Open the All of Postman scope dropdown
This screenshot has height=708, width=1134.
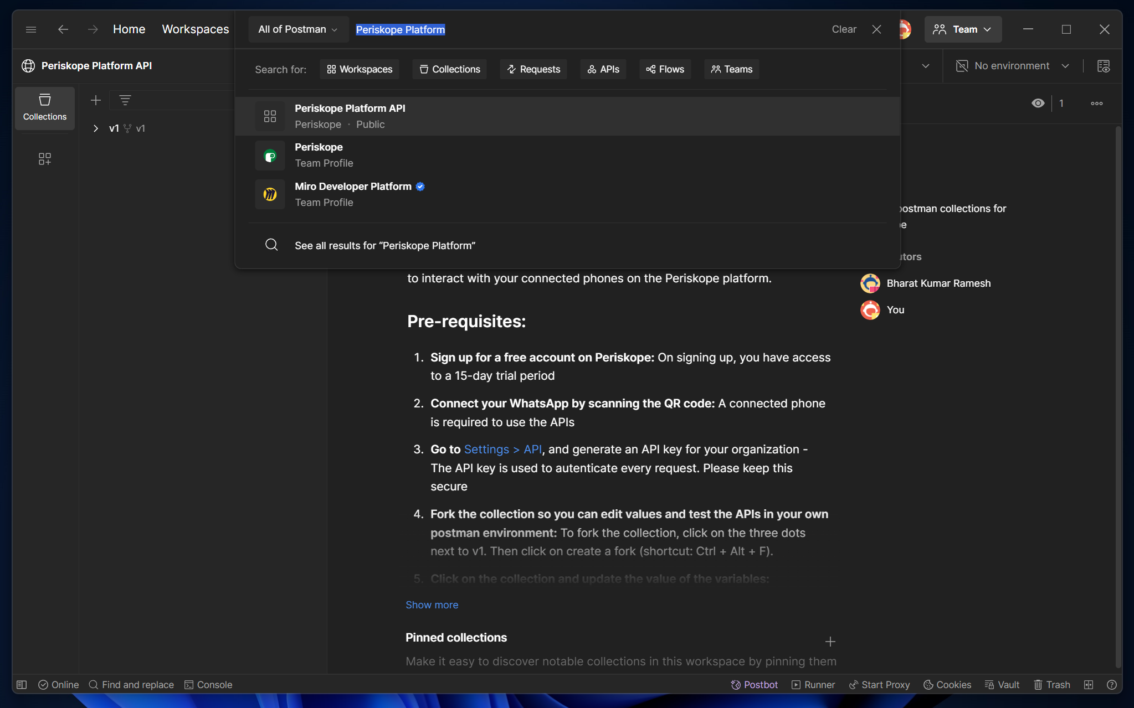tap(298, 29)
